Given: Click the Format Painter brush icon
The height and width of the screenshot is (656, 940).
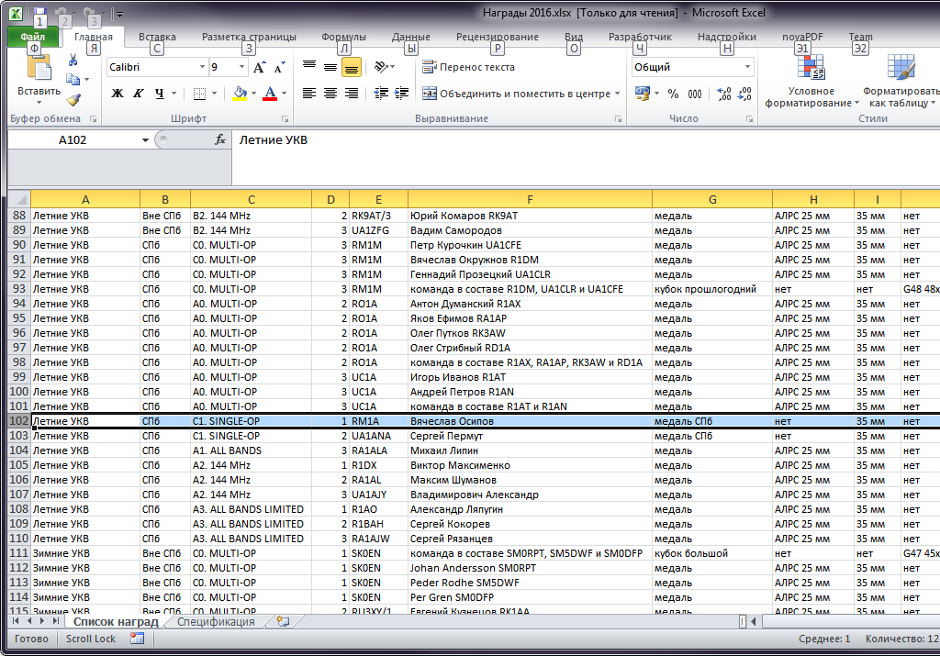Looking at the screenshot, I should tap(73, 100).
